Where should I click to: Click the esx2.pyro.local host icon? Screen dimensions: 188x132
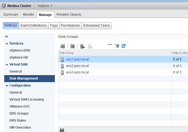tap(62, 66)
